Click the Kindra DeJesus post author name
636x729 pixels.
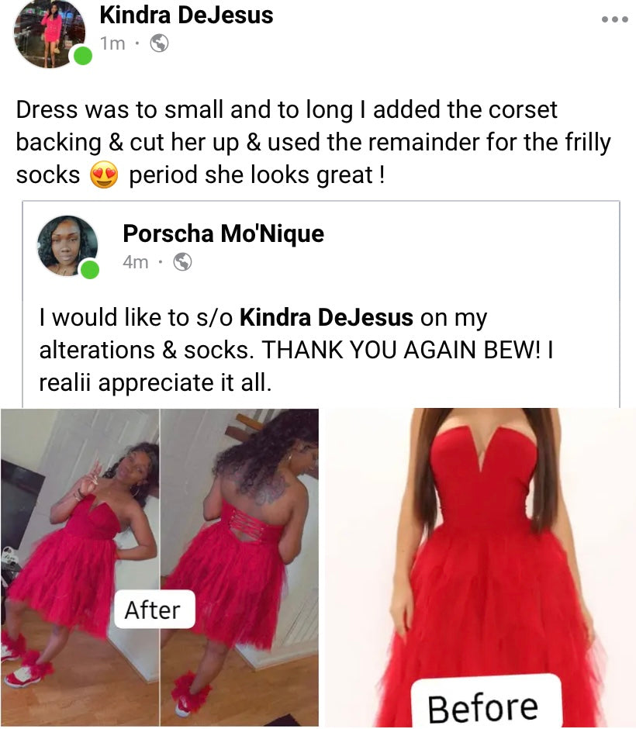186,15
